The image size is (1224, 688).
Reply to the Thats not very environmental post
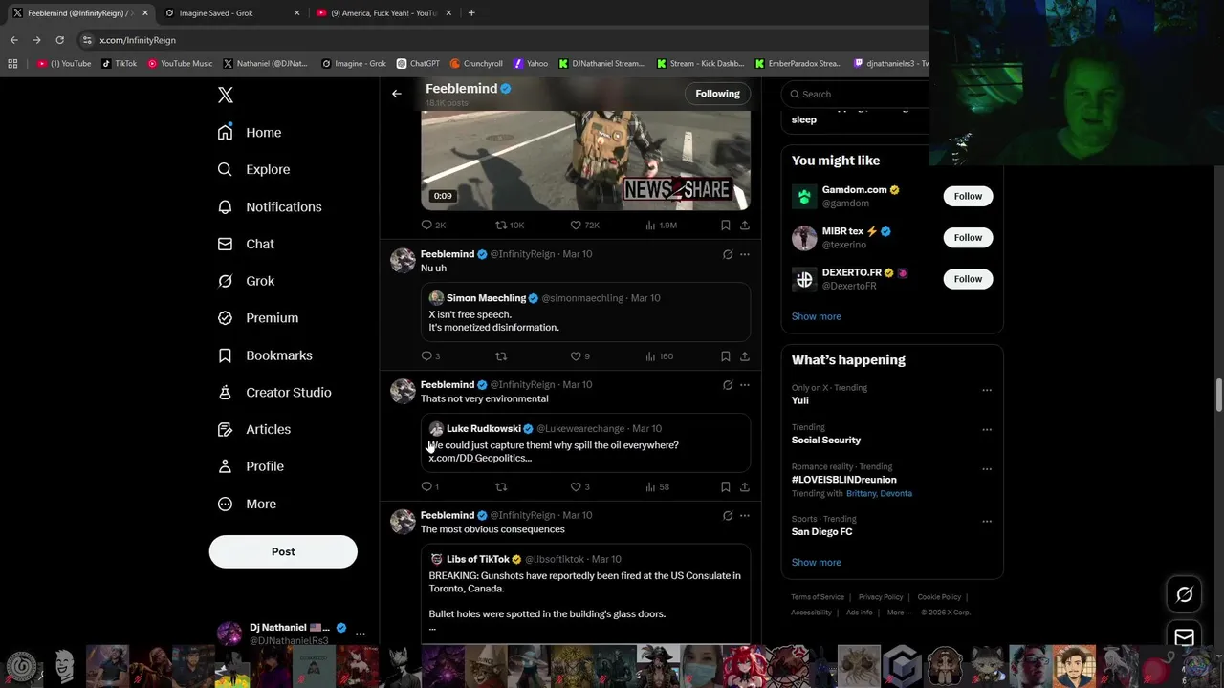tap(429, 486)
